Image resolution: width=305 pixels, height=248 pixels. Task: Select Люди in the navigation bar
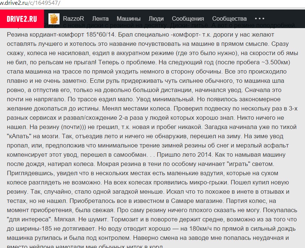click(x=156, y=18)
